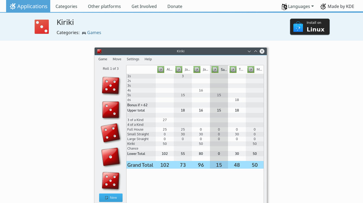Image resolution: width=363 pixels, height=203 pixels.
Task: Click the 'Upper total' row label
Action: click(136, 111)
